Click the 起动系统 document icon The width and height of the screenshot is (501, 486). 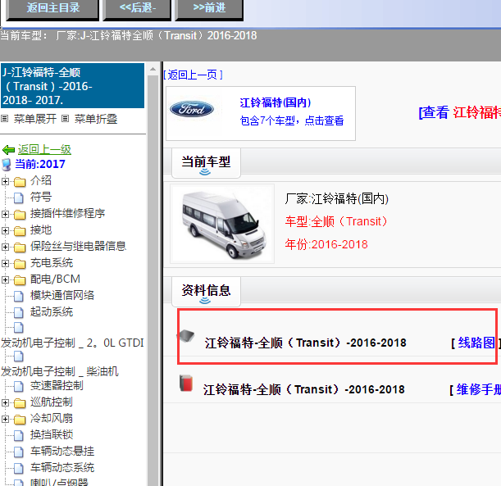tap(19, 312)
